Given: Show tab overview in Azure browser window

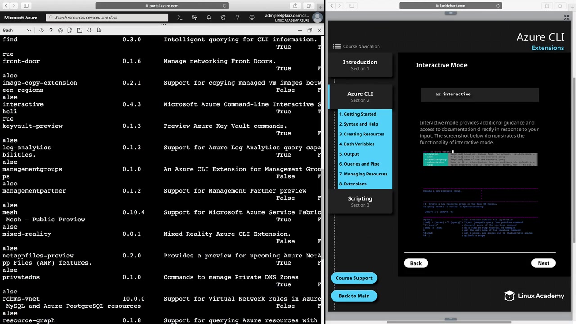Looking at the screenshot, I should pos(309,6).
